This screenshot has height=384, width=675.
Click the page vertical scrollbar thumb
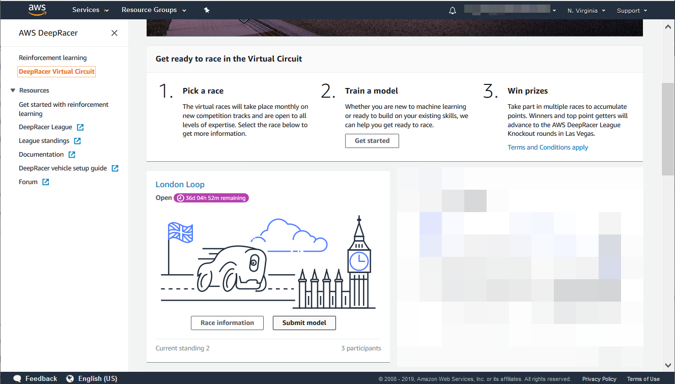(x=668, y=129)
